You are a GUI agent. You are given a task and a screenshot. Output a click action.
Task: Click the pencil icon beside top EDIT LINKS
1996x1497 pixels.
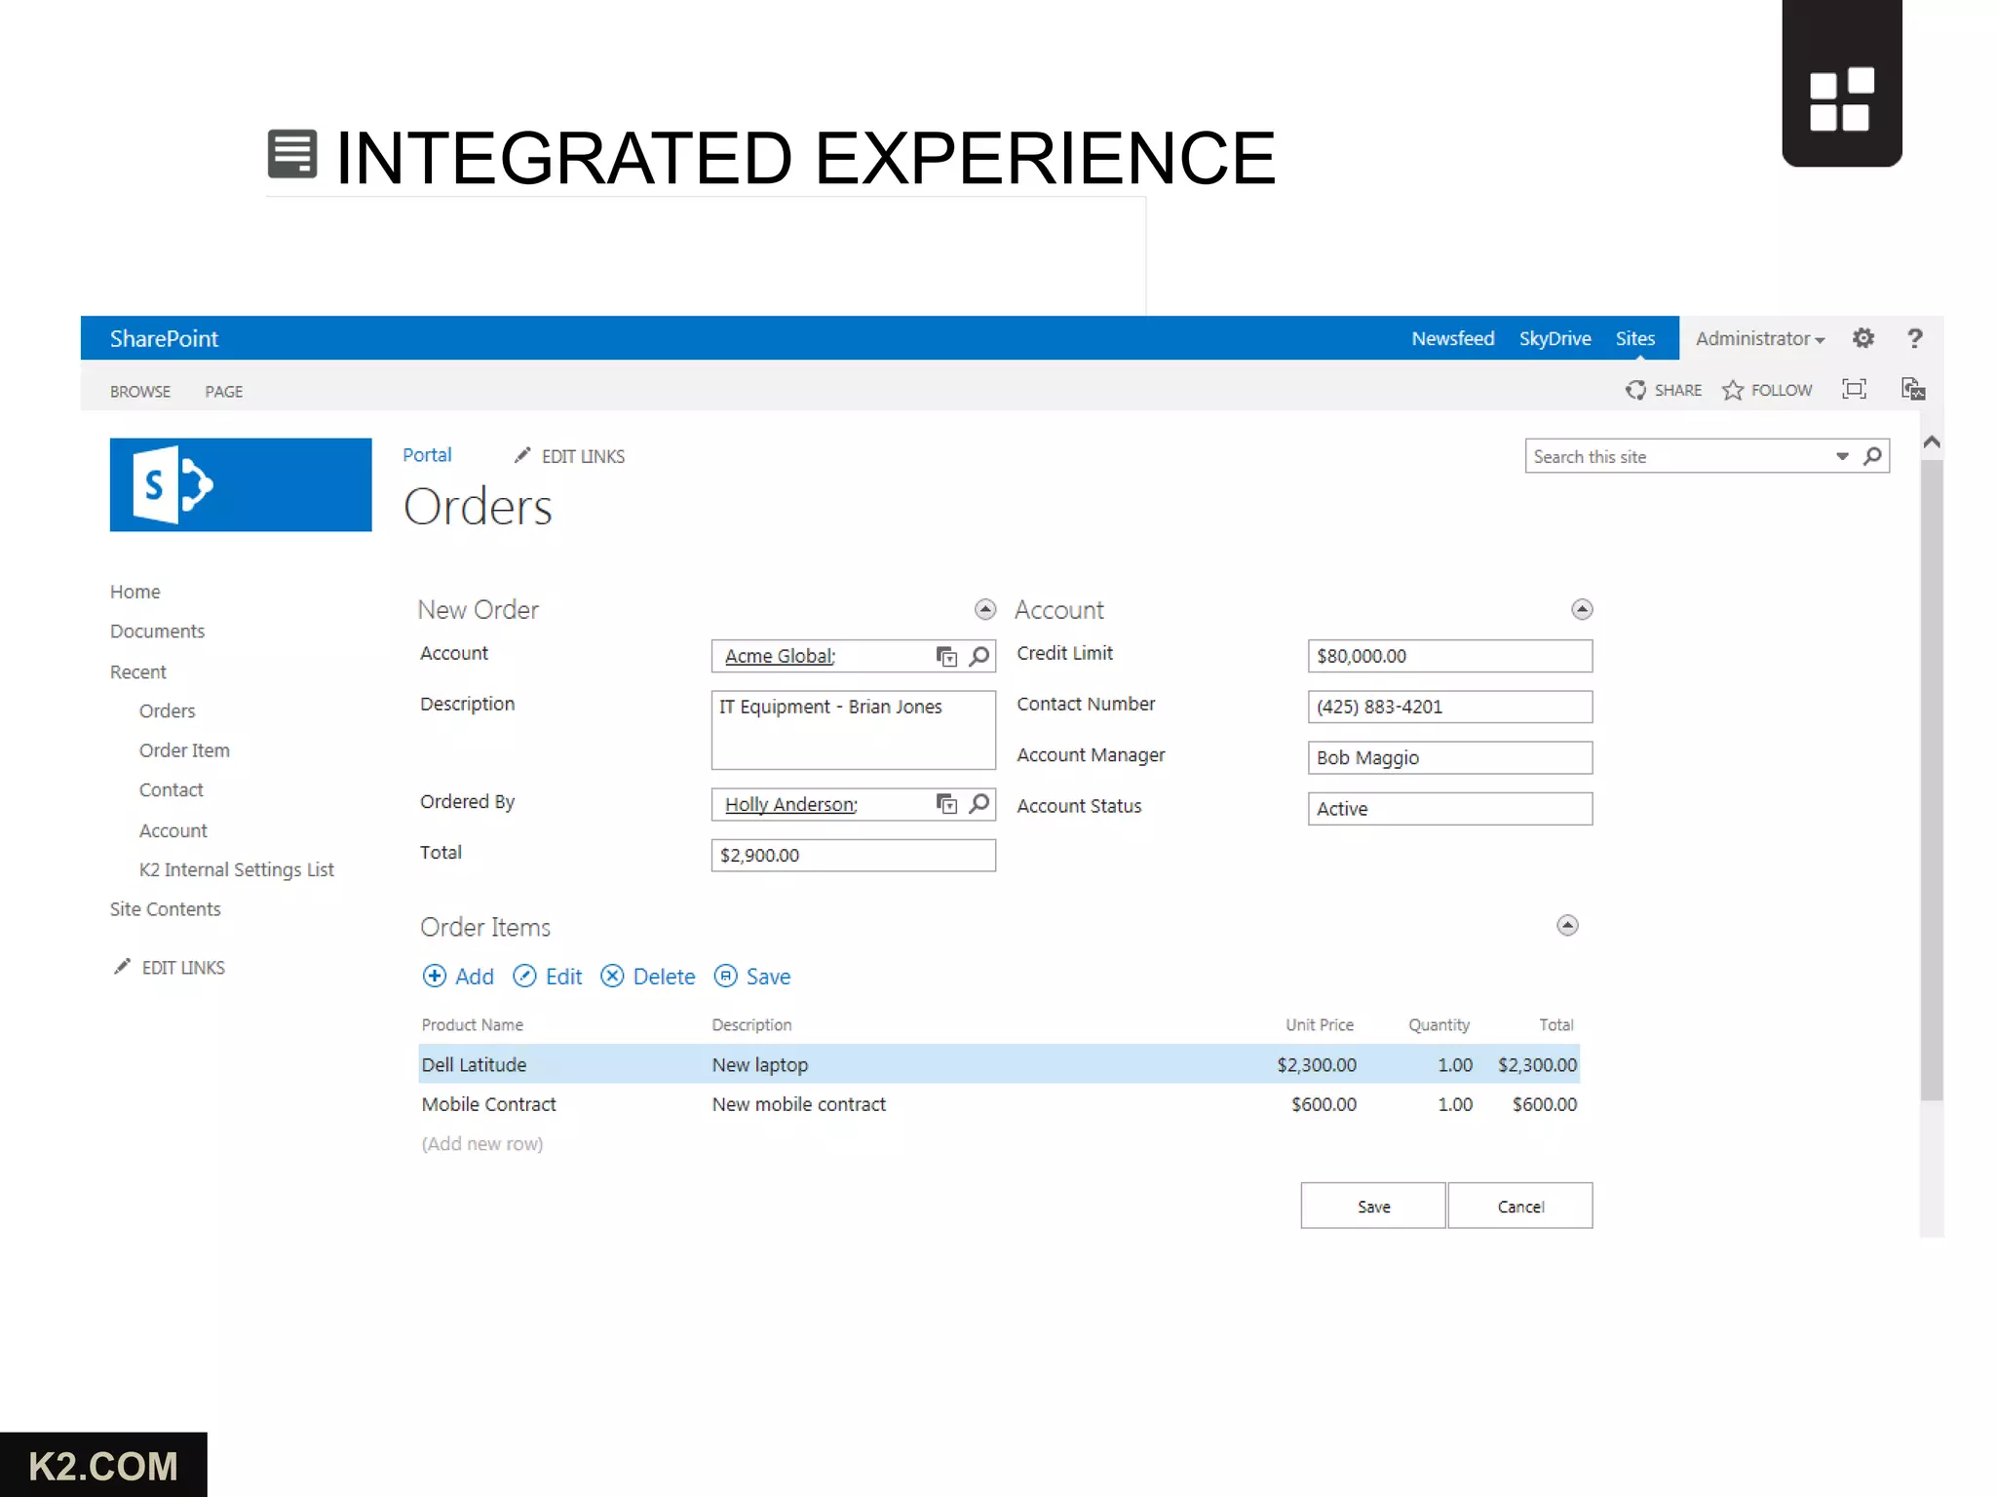pyautogui.click(x=522, y=455)
